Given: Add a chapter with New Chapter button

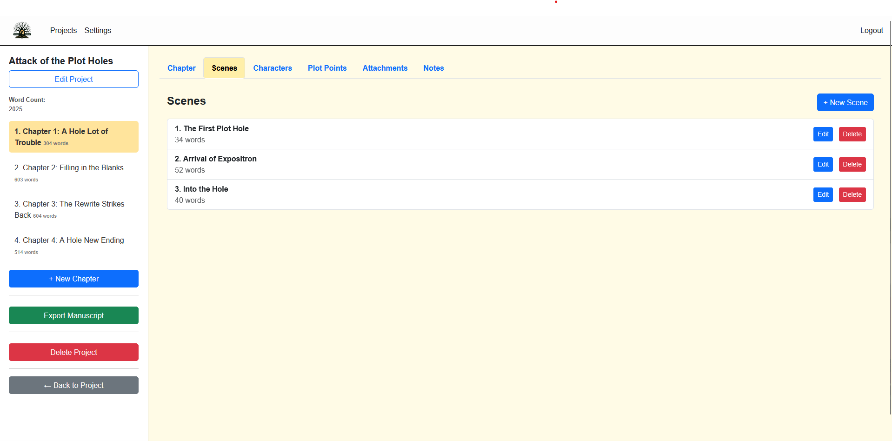Looking at the screenshot, I should tap(73, 279).
